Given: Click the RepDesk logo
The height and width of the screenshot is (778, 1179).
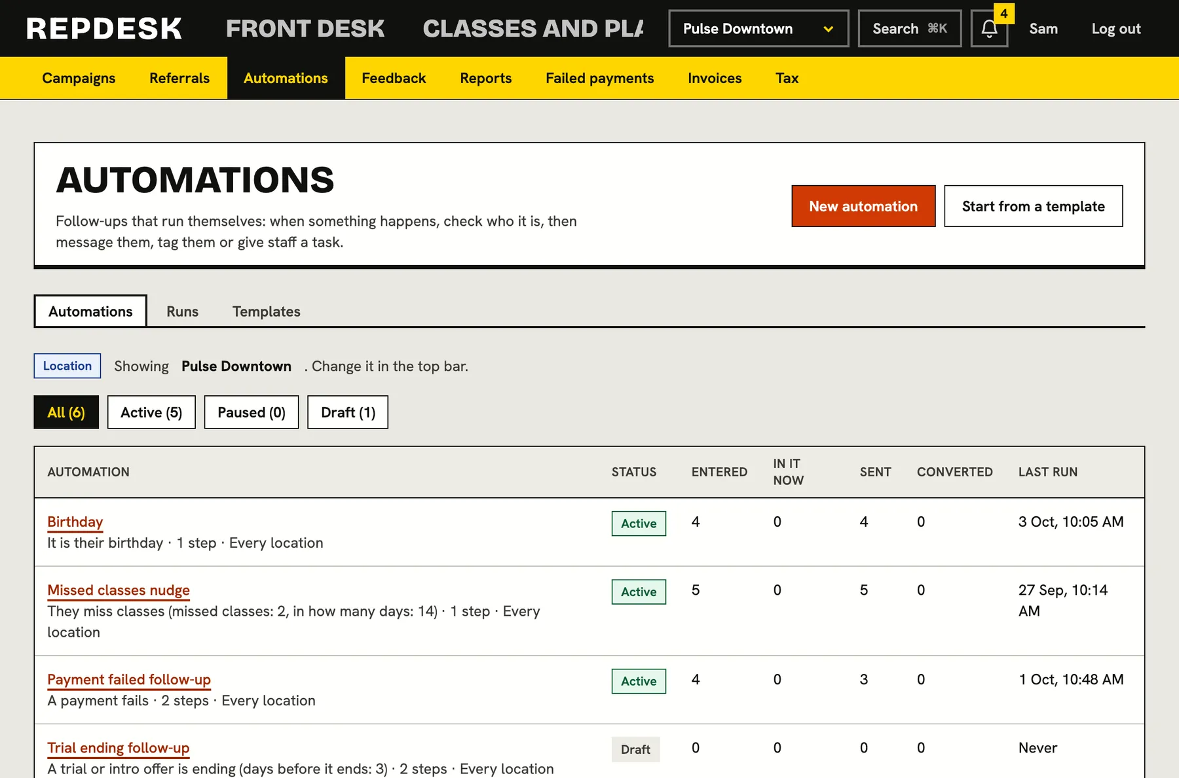Looking at the screenshot, I should tap(104, 29).
